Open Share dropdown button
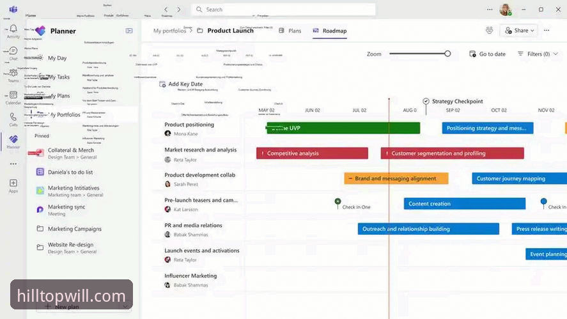This screenshot has width=567, height=319. 519,31
